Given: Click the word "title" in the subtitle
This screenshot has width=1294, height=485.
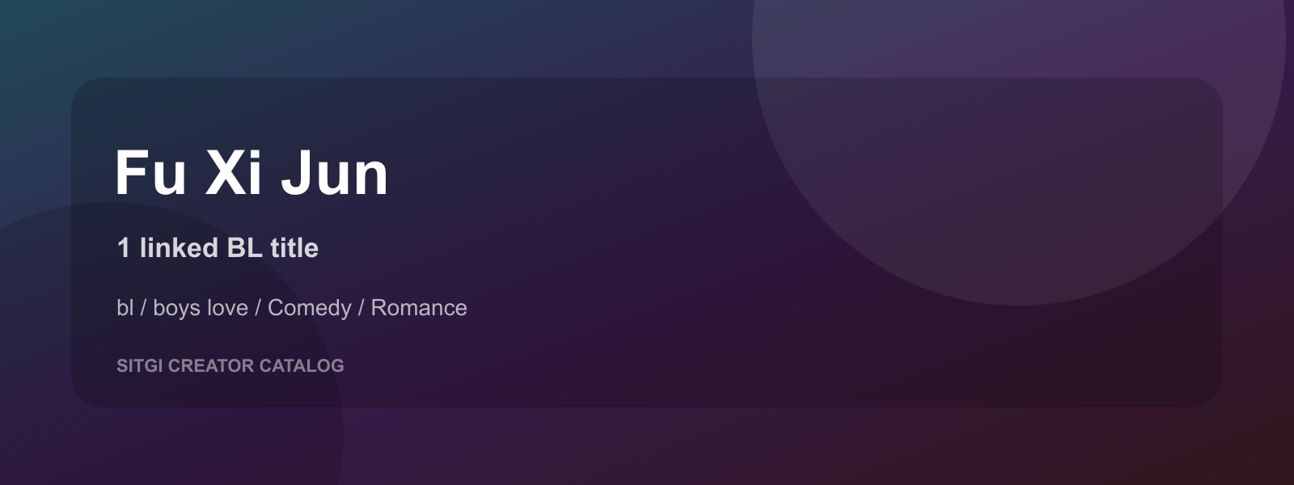Looking at the screenshot, I should [x=294, y=247].
